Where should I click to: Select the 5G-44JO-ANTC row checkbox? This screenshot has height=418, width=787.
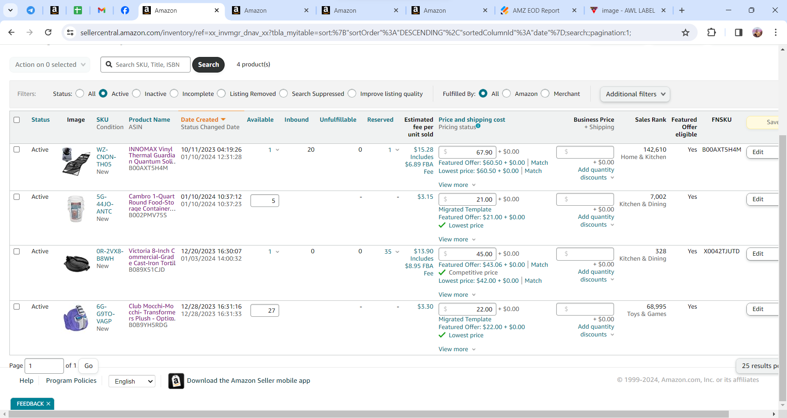17,196
